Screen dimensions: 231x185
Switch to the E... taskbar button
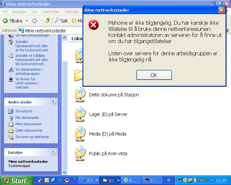point(131,180)
